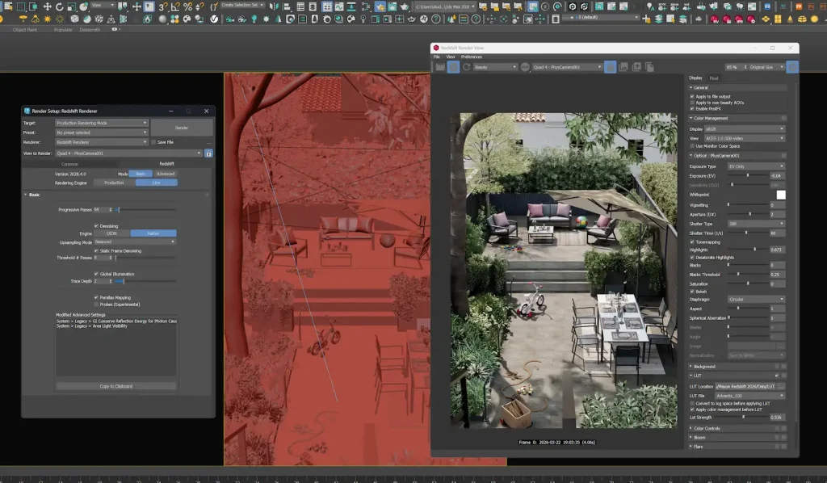Screen dimensions: 827x483
Task: Open the Exposure Type dropdown
Action: (756, 166)
